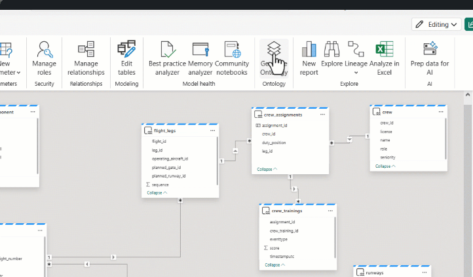Choose Analyze in Excel

[384, 58]
